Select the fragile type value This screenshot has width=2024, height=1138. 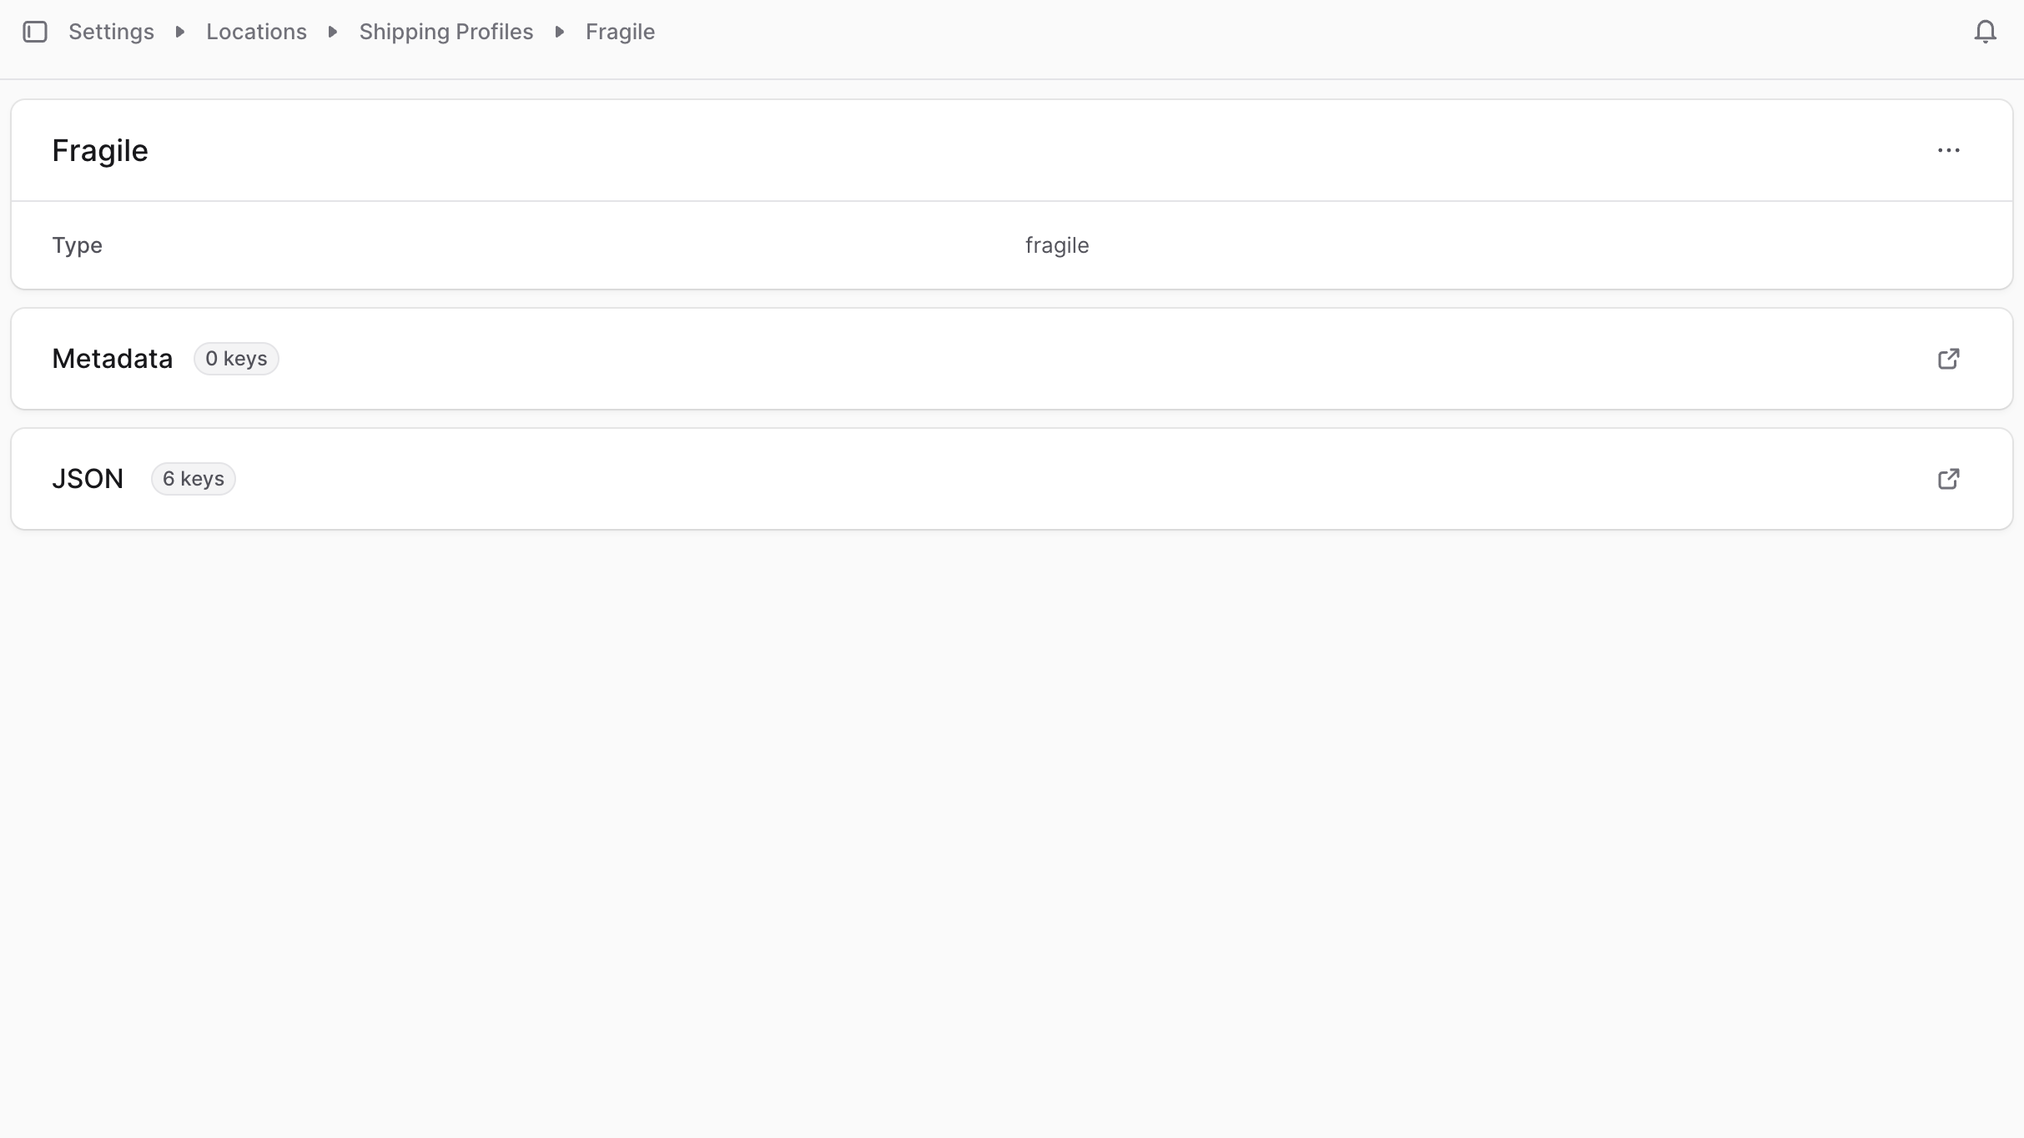(x=1056, y=245)
